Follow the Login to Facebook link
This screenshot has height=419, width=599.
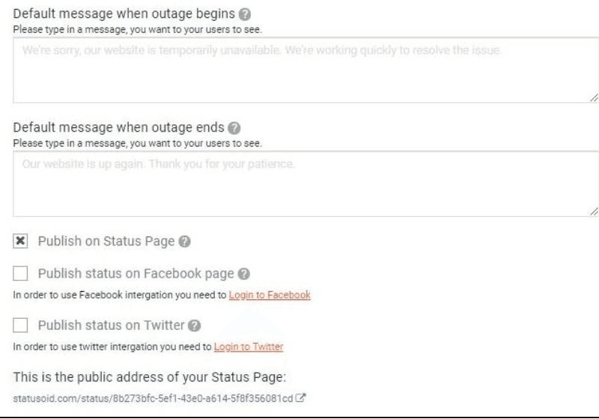[270, 295]
